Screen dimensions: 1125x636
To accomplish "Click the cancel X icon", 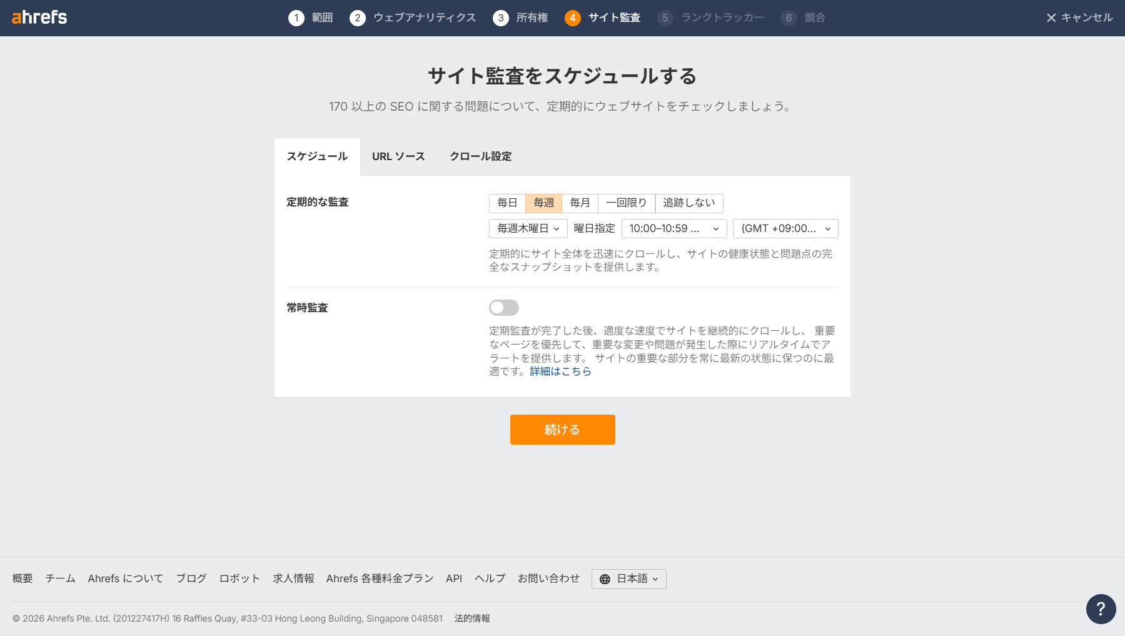I will tap(1051, 18).
